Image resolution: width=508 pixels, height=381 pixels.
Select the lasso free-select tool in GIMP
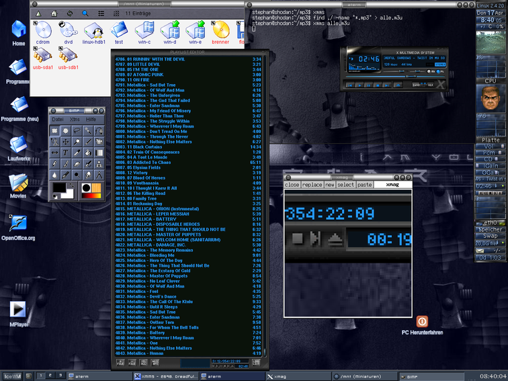pyautogui.click(x=77, y=131)
